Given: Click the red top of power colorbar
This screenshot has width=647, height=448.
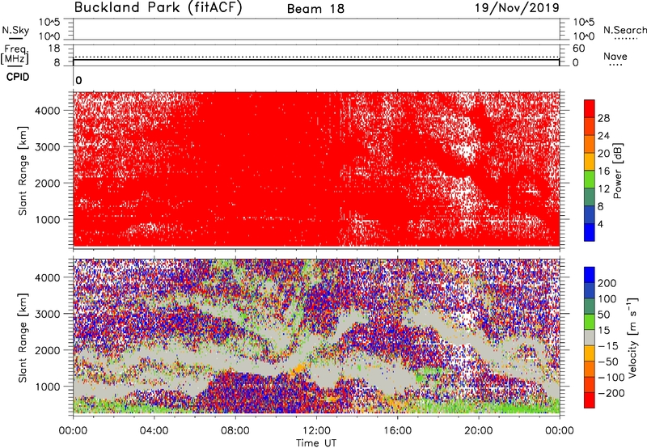Looking at the screenshot, I should 590,108.
